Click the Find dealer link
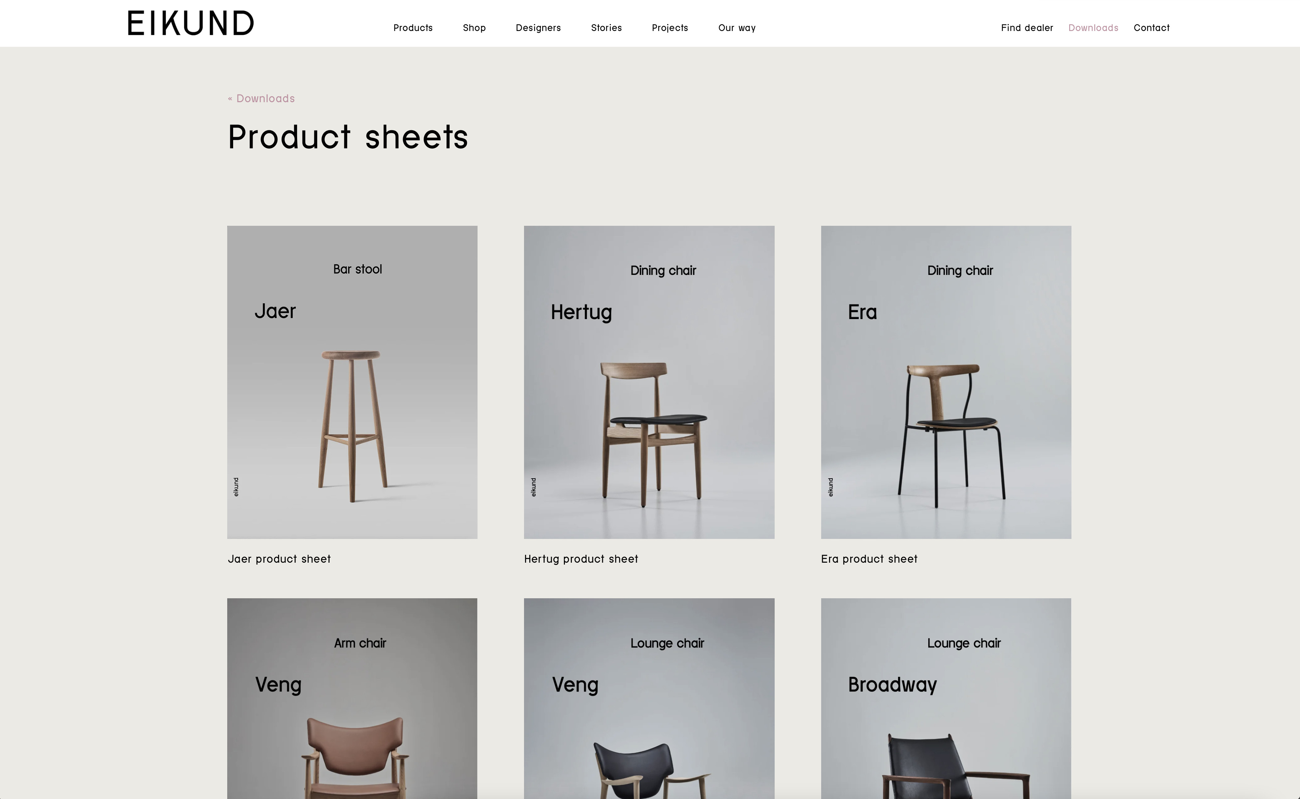The height and width of the screenshot is (799, 1300). pyautogui.click(x=1026, y=27)
